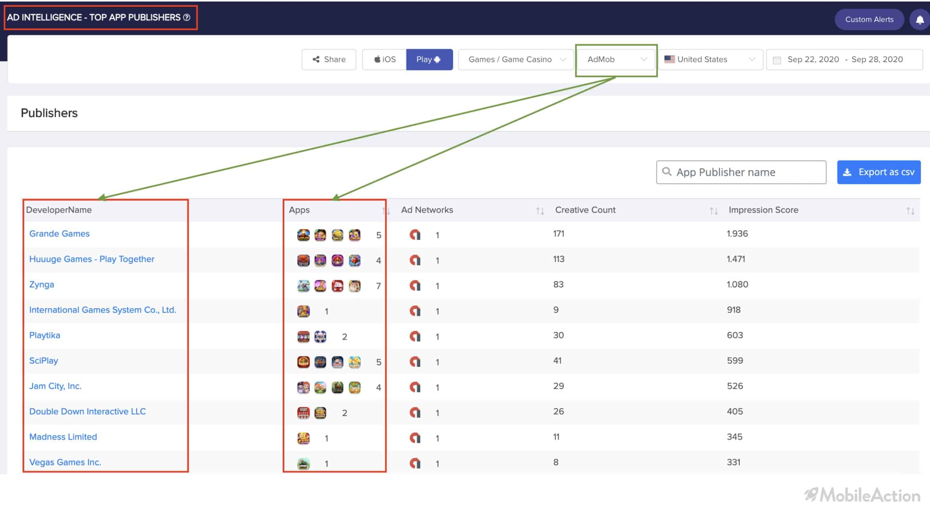
Task: Open first Jam City app icon
Action: coord(303,387)
